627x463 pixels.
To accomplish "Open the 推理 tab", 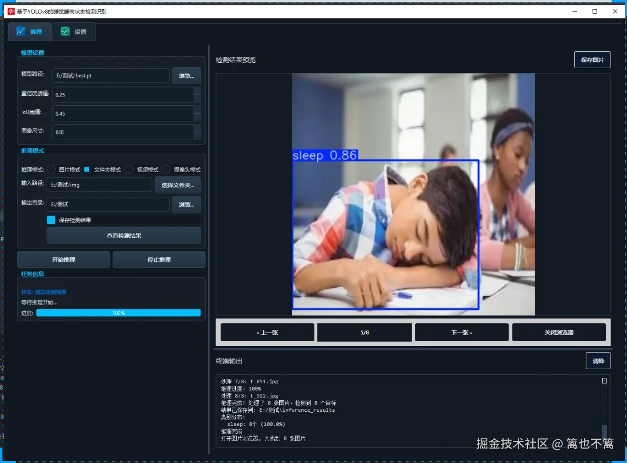I will tap(30, 31).
